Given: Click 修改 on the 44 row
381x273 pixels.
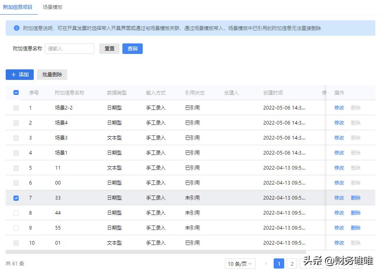Looking at the screenshot, I should [x=339, y=213].
